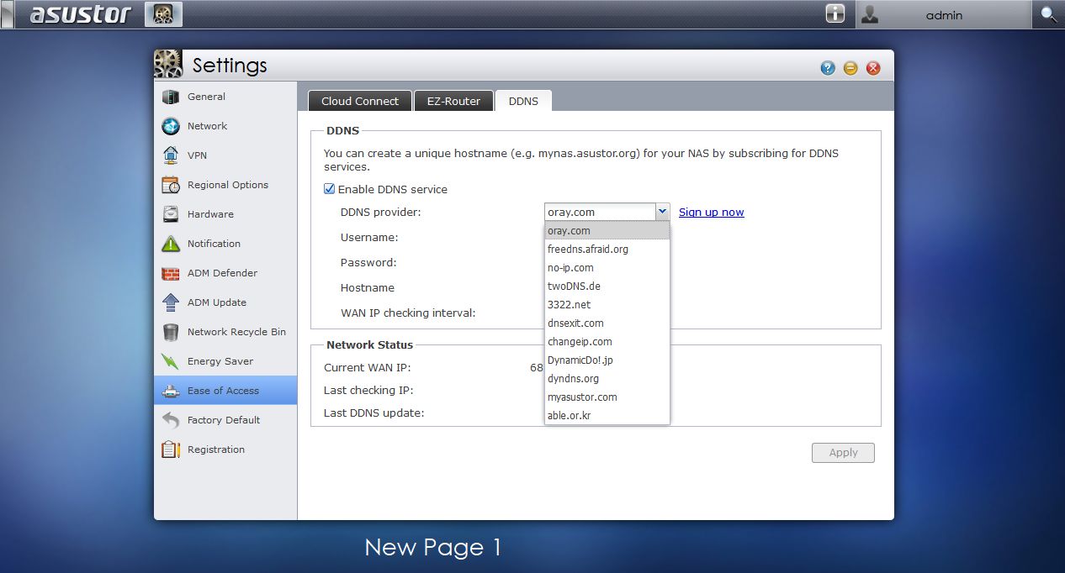Open the Settings window help icon

coord(828,68)
